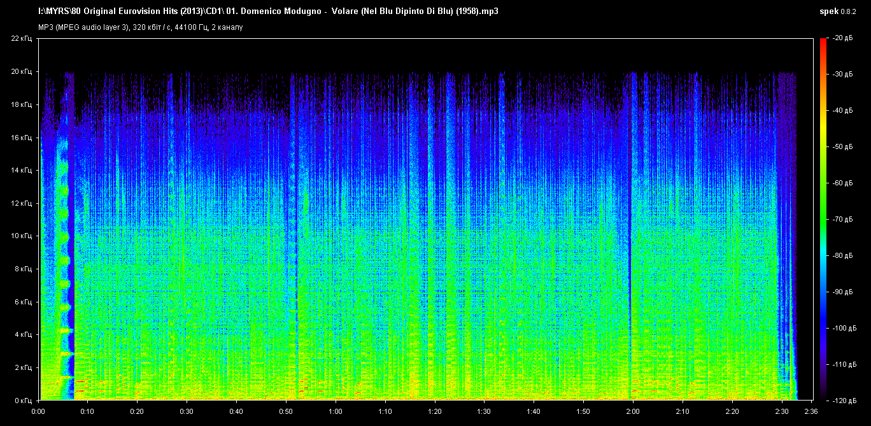
Task: Click the 0 кГц frequency label
Action: [24, 401]
